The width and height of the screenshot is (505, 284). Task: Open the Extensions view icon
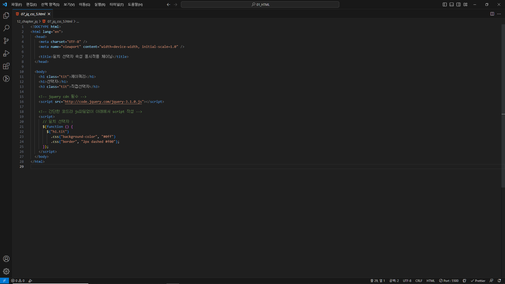tap(6, 66)
